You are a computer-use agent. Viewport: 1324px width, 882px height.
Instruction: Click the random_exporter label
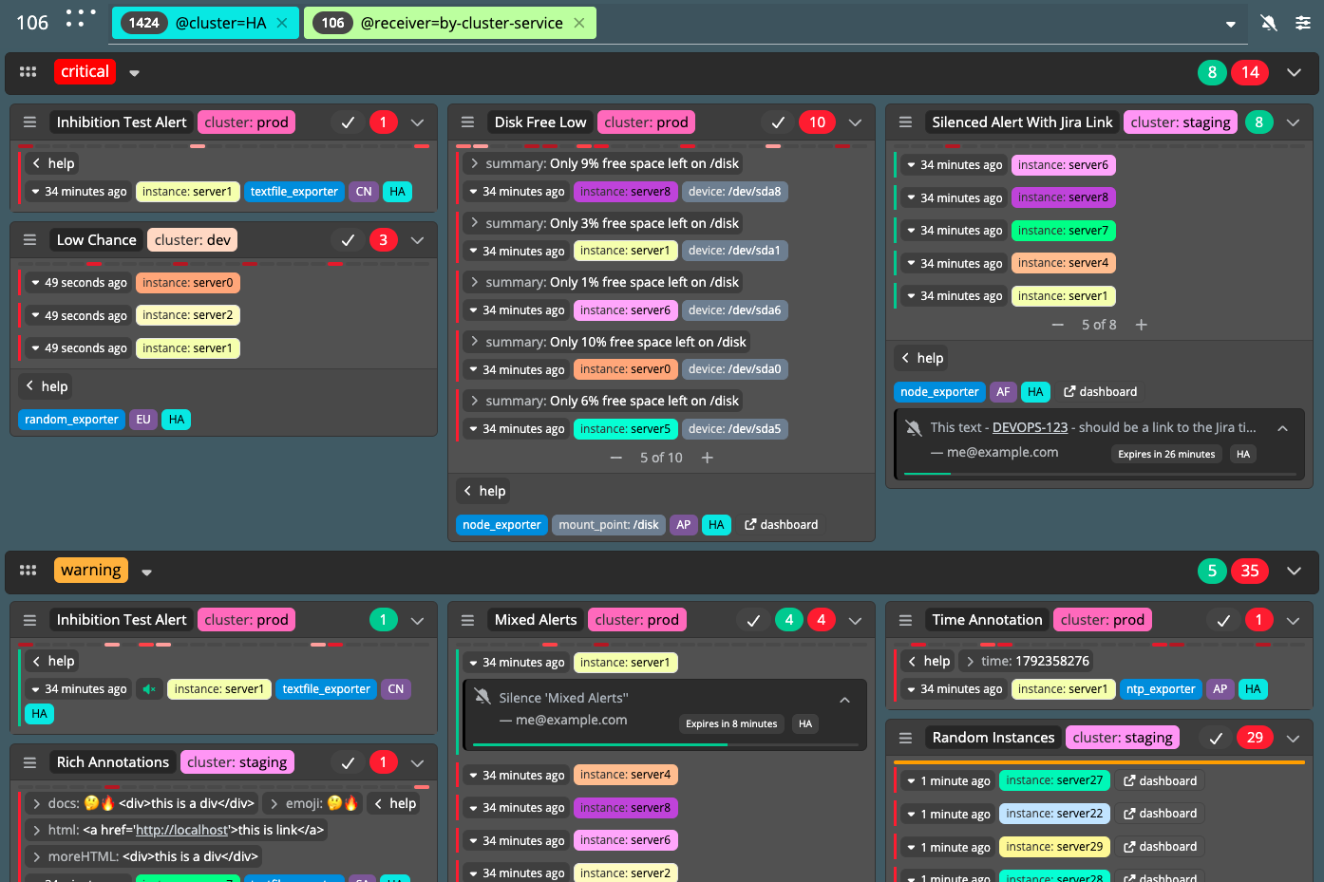coord(71,420)
